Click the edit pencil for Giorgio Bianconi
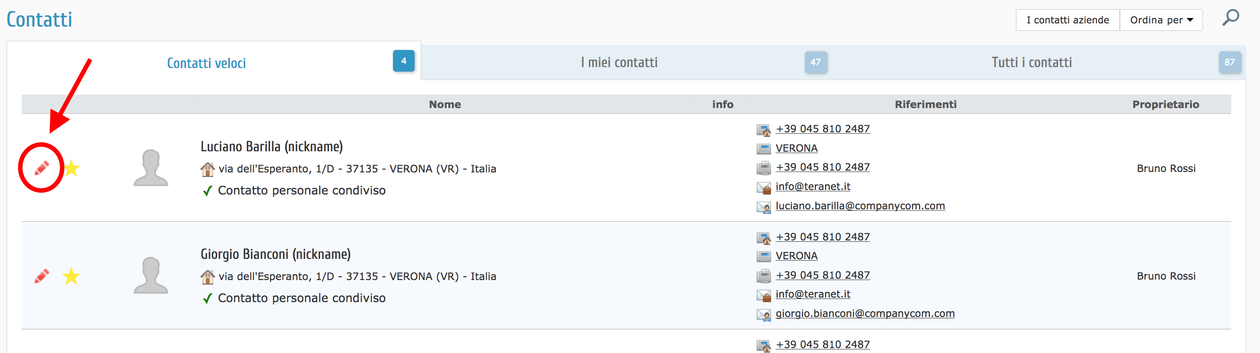Viewport: 1260px width, 353px height. click(x=42, y=276)
